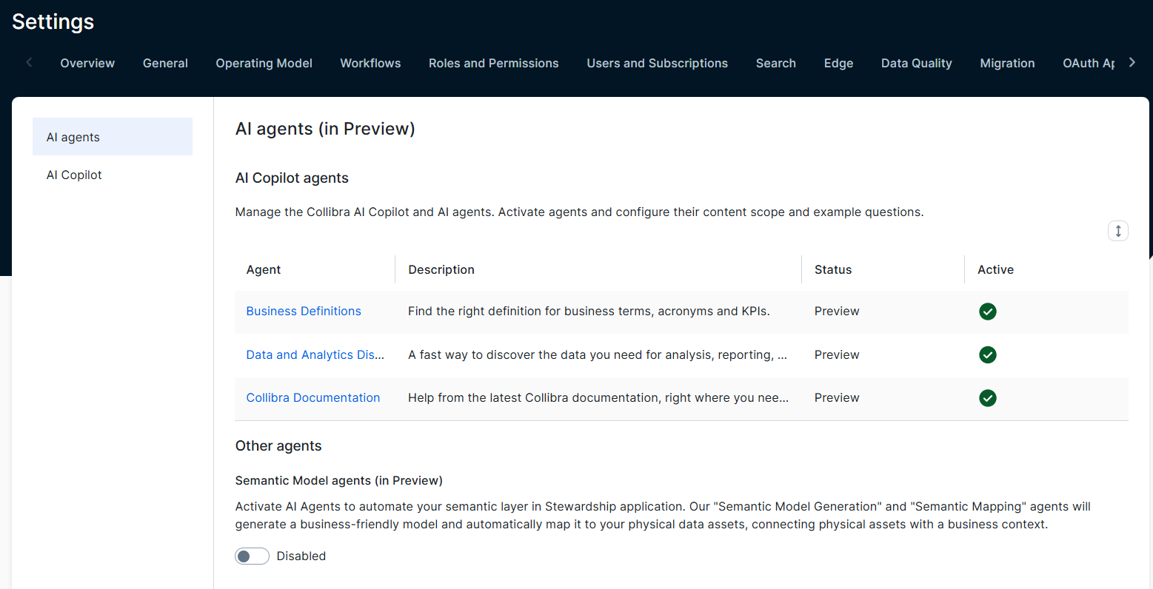
Task: Open the Collibra Documentation agent link
Action: coord(313,398)
